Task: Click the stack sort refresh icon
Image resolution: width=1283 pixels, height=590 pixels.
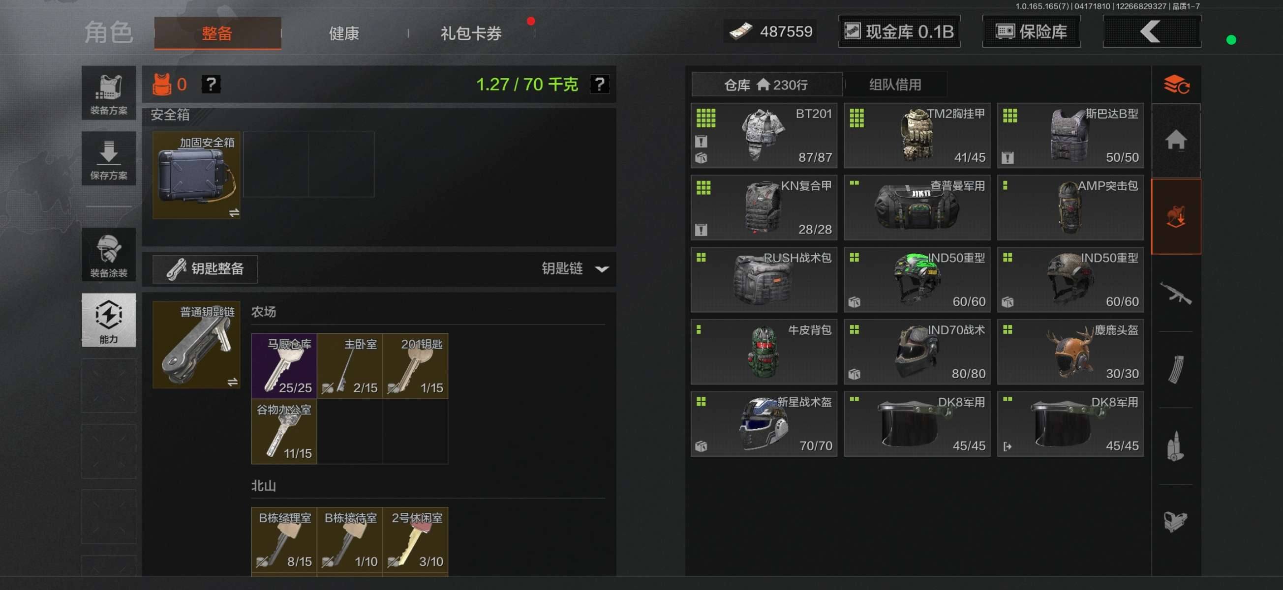Action: (1176, 85)
